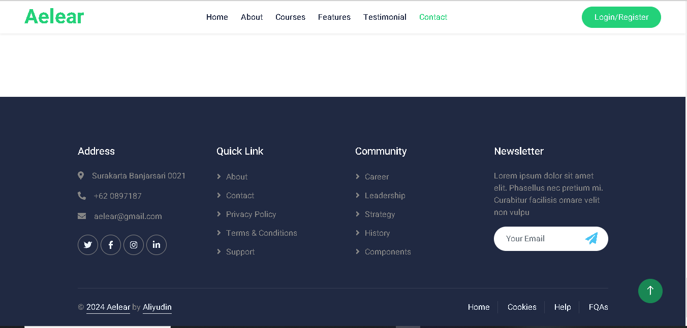The height and width of the screenshot is (328, 687).
Task: Go to Testimonial in navigation bar
Action: click(385, 17)
